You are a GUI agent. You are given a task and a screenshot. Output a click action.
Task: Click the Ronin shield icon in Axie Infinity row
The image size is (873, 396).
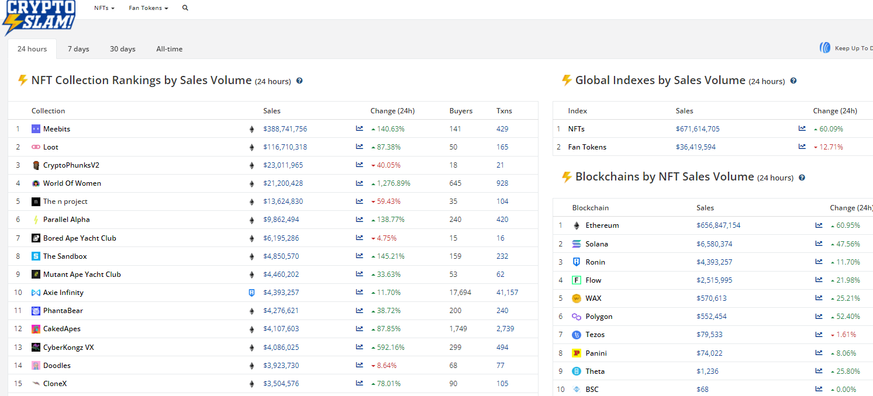point(251,293)
